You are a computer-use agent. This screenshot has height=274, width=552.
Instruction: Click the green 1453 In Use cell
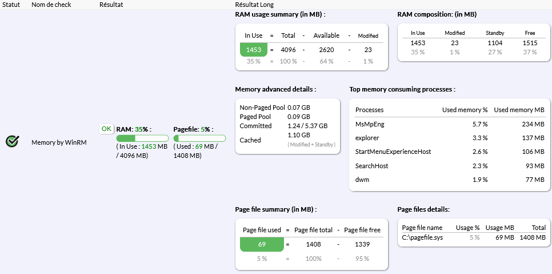(254, 50)
